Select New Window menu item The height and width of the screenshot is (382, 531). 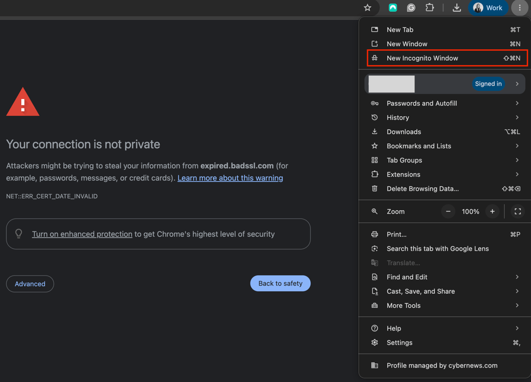pos(445,44)
